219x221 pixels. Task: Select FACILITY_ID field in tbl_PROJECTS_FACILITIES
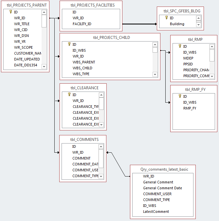coord(82,24)
